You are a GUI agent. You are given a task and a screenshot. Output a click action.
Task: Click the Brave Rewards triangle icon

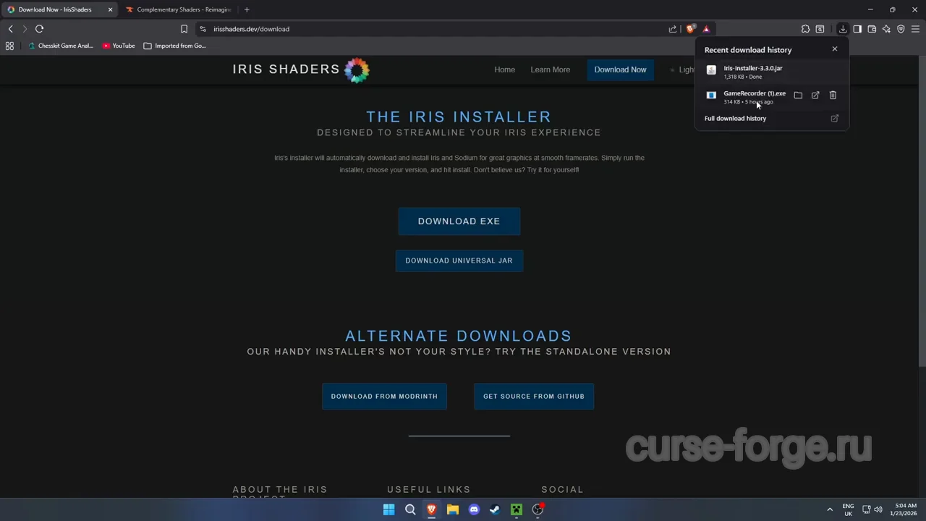tap(706, 29)
